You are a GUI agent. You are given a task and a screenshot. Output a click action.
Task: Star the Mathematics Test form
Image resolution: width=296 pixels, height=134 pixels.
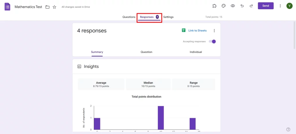[x=54, y=7]
